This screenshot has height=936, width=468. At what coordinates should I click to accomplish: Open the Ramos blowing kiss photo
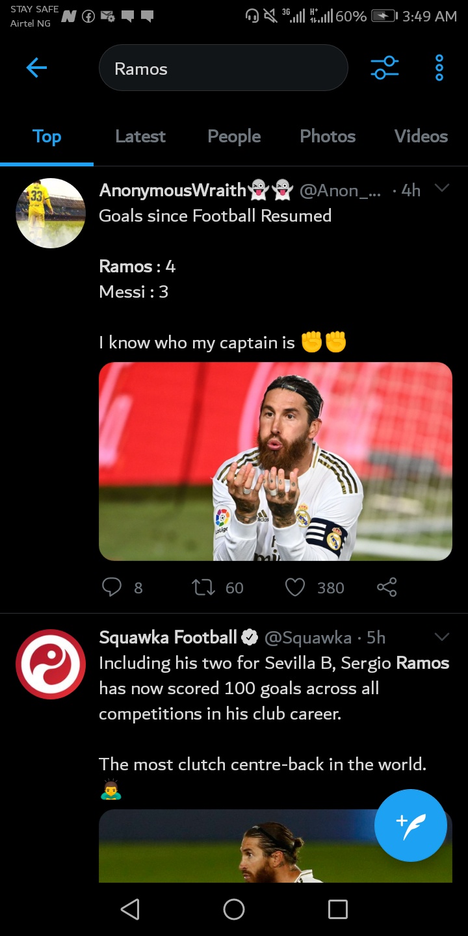276,461
